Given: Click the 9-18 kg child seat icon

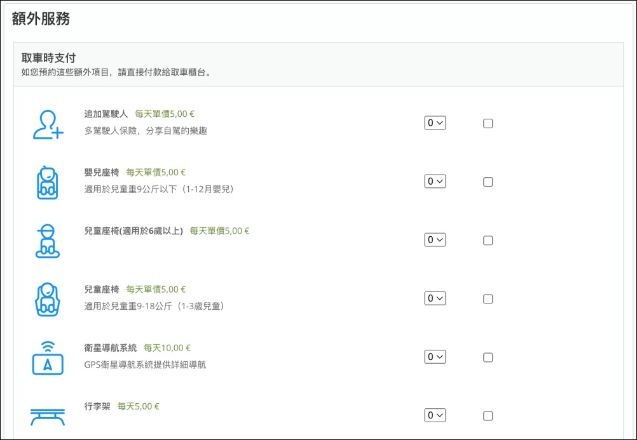Looking at the screenshot, I should 48,300.
